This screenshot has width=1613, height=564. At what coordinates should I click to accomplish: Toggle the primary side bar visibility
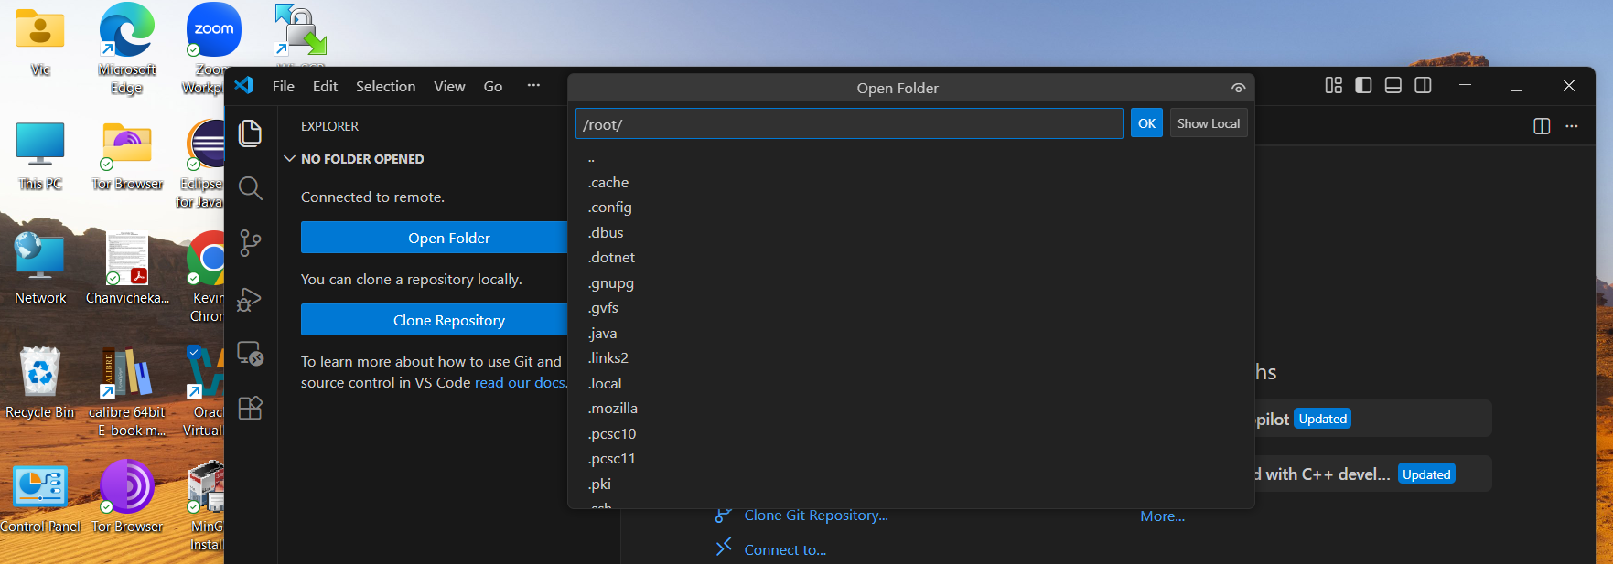[x=1363, y=85]
